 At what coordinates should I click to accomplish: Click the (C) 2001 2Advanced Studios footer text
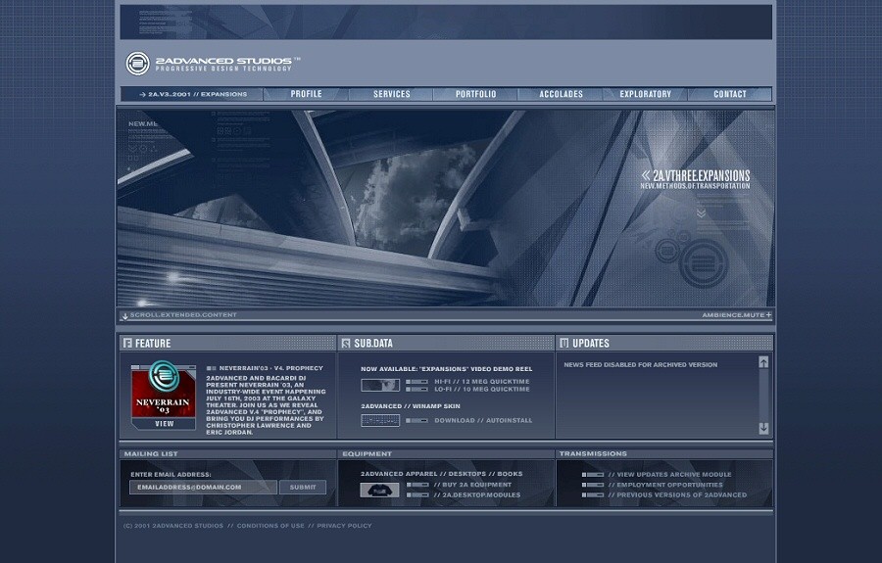173,526
